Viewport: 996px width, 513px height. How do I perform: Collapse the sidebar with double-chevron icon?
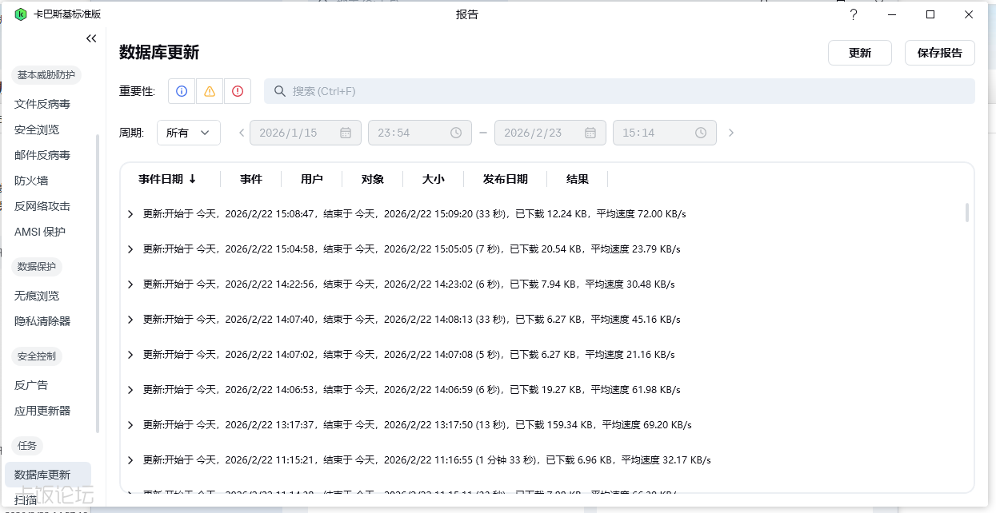tap(91, 38)
